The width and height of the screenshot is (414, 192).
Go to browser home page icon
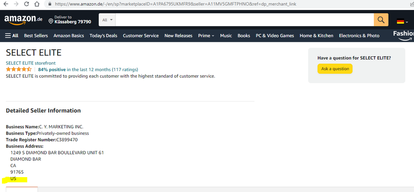37,4
